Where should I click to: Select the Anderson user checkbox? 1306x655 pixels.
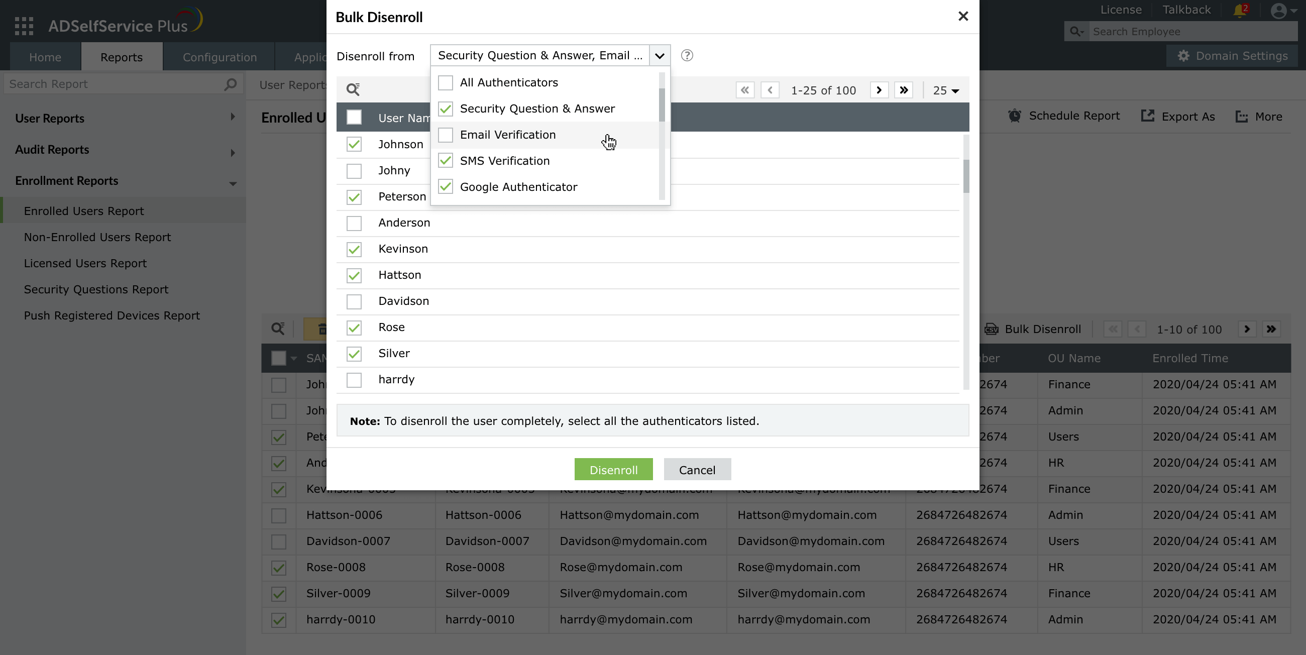[354, 223]
